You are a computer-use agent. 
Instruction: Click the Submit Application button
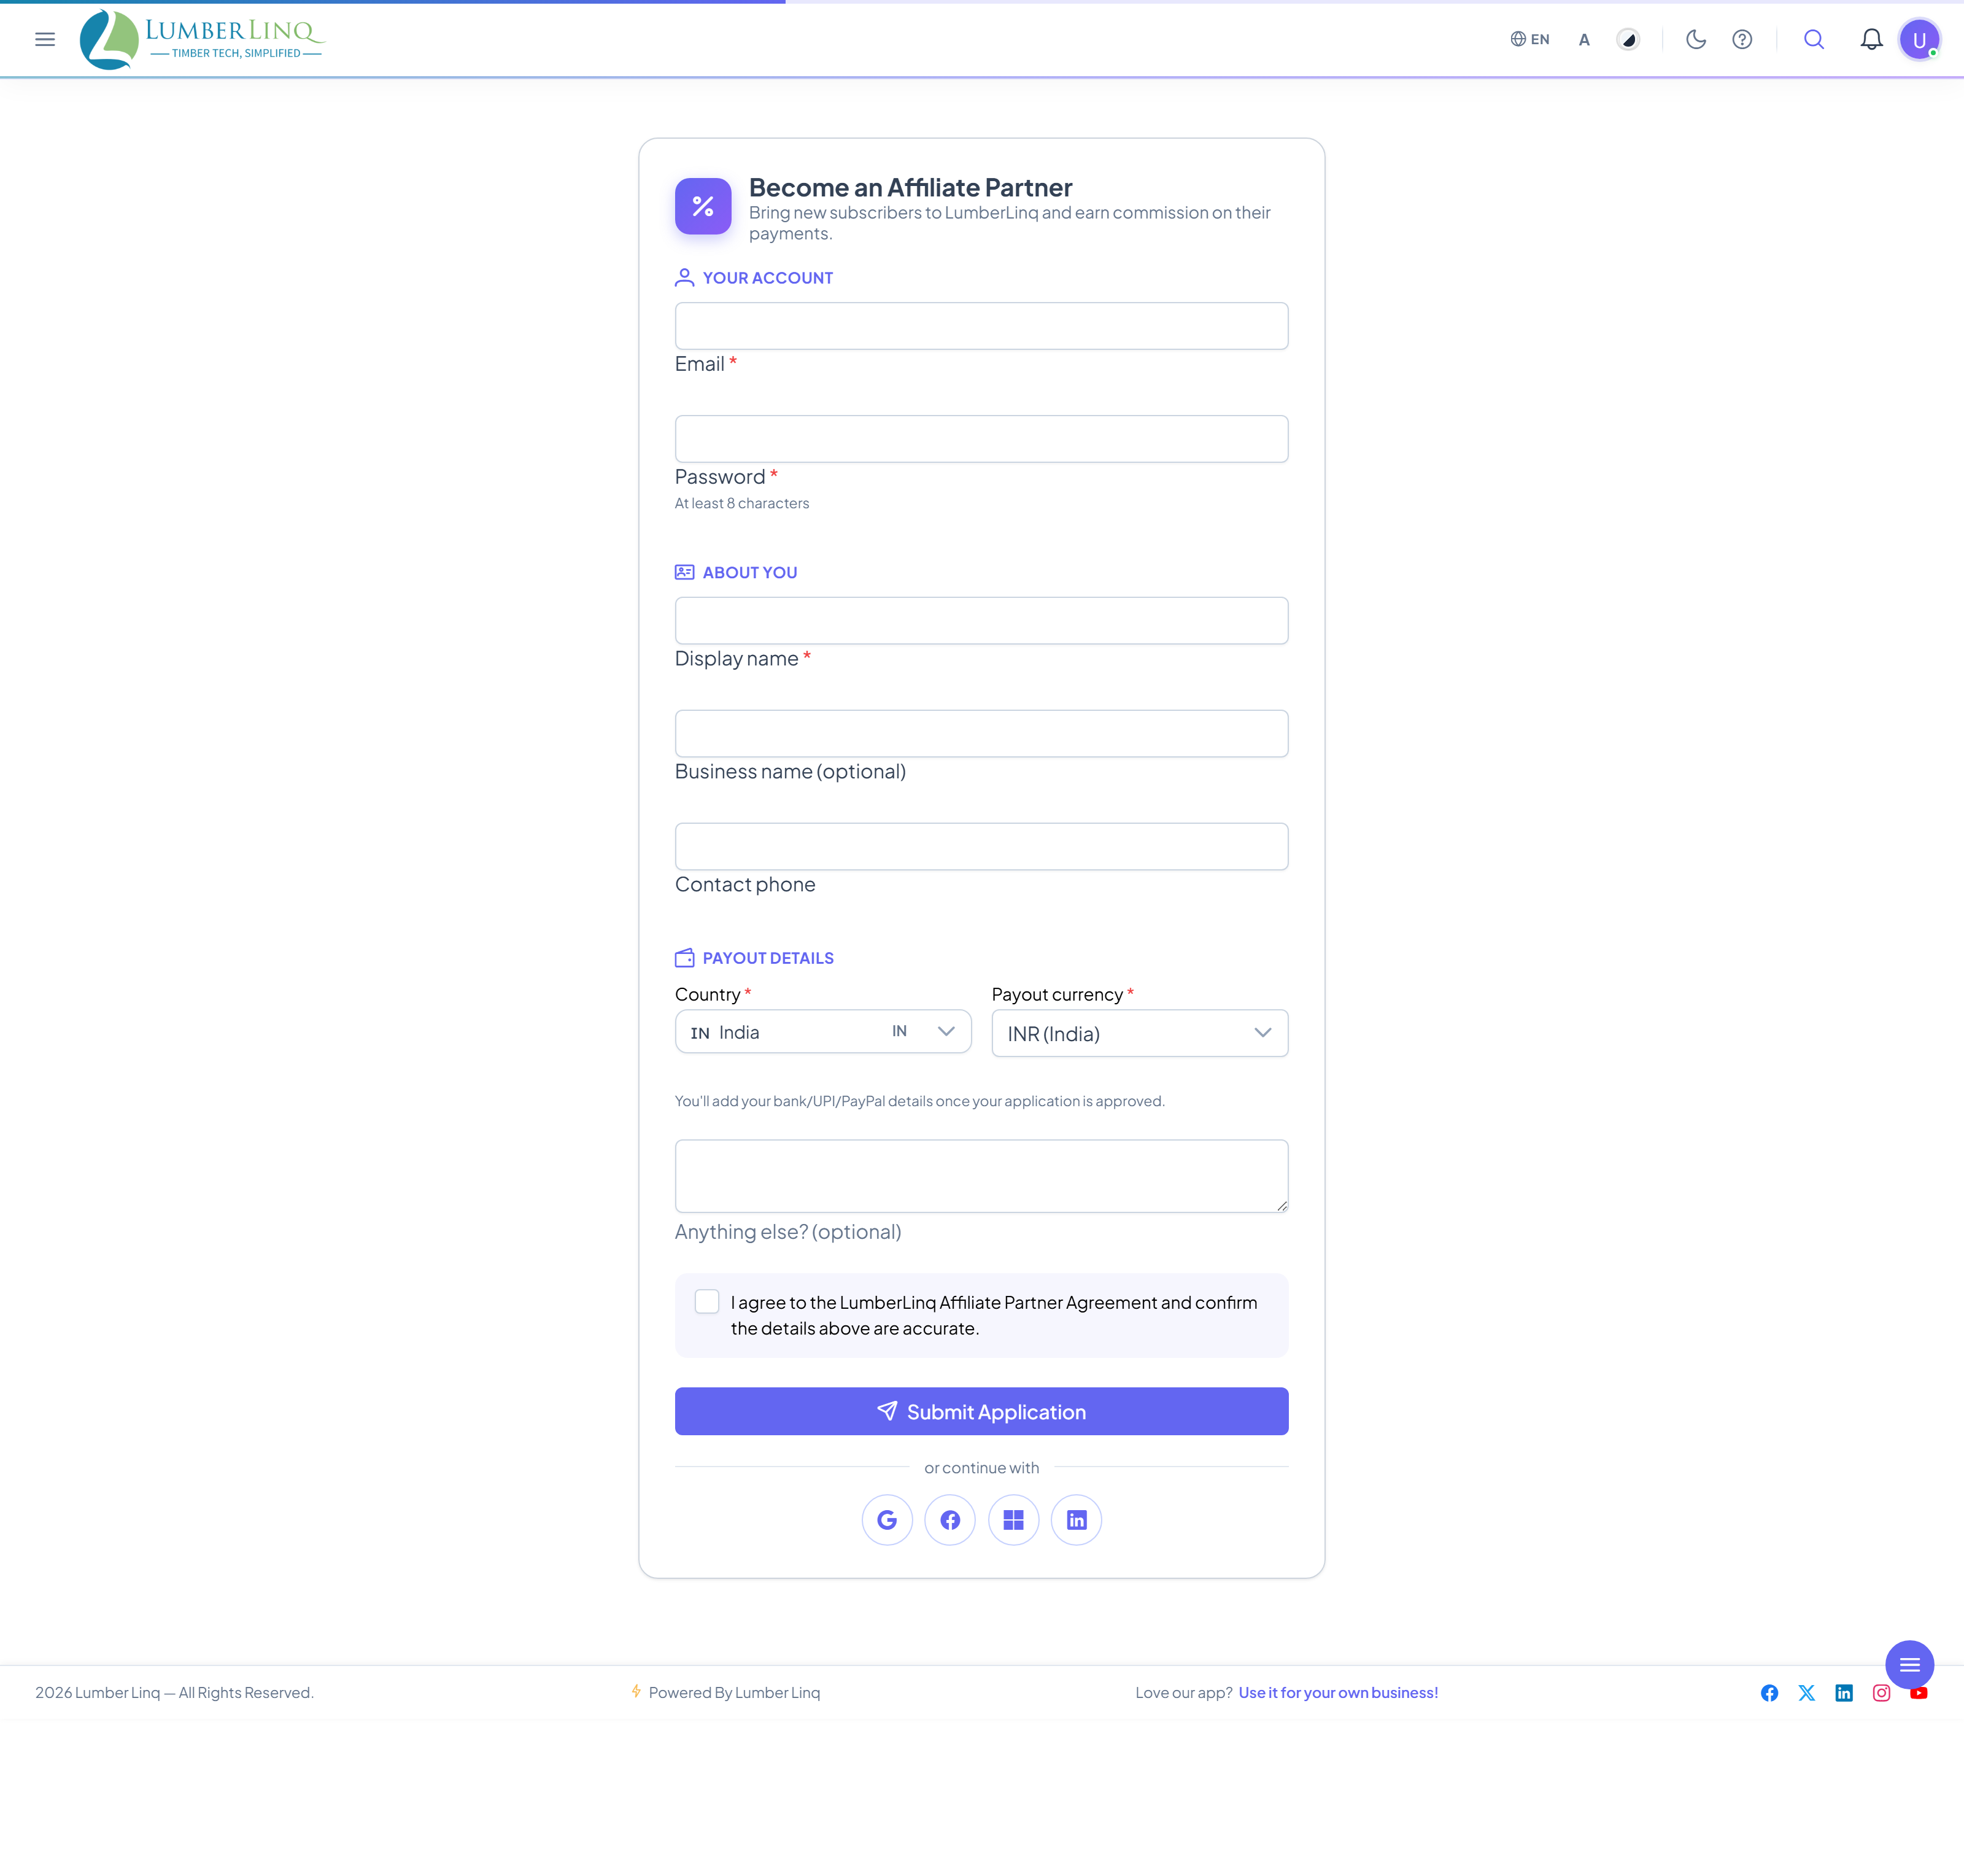point(981,1411)
